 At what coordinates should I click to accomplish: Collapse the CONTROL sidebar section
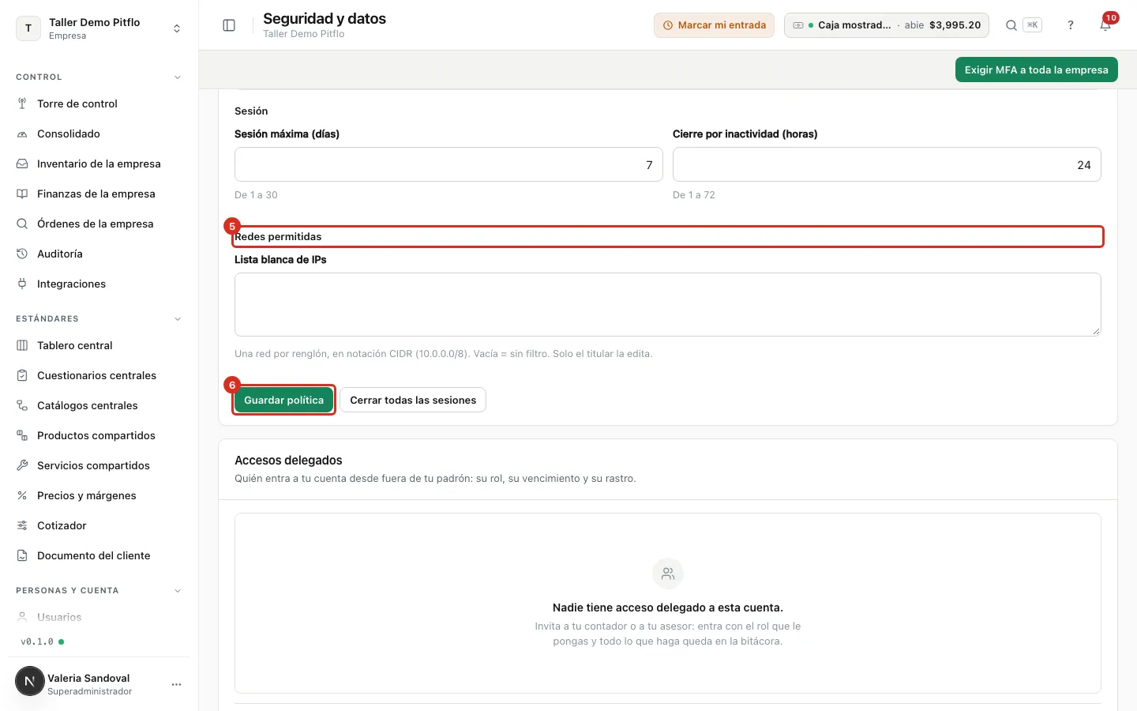[178, 77]
